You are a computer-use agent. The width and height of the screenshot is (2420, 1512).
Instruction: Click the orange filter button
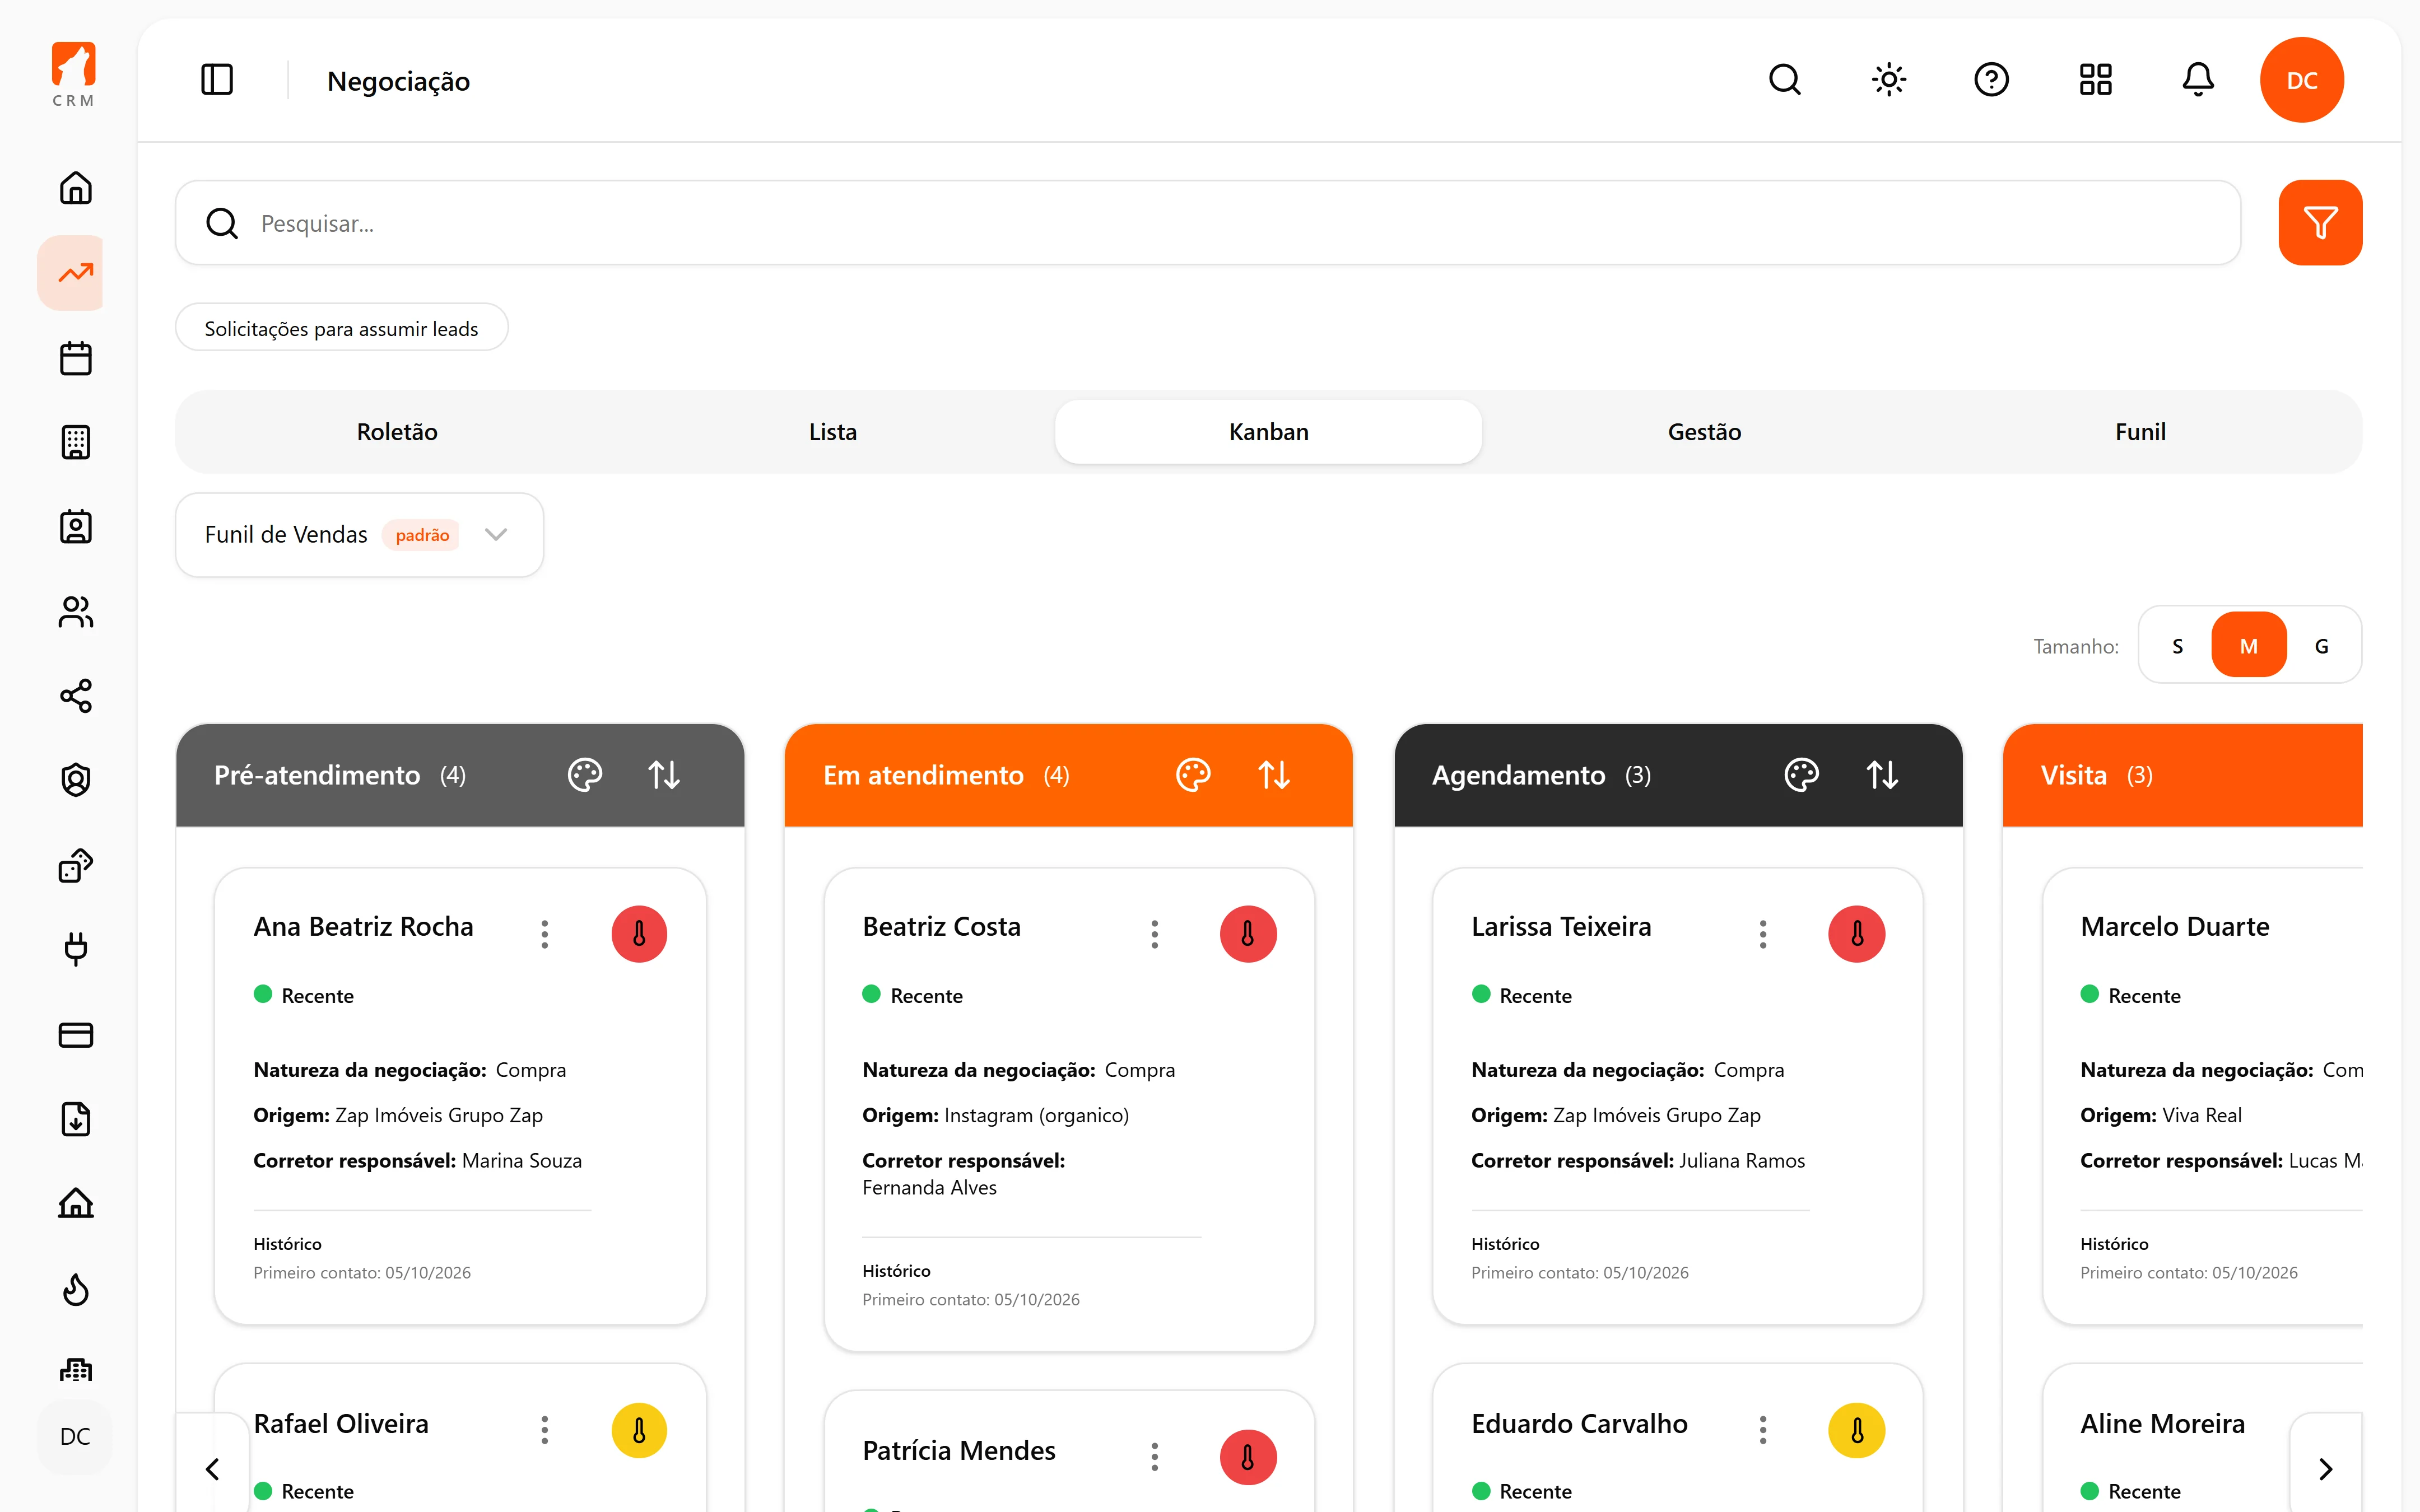[x=2320, y=222]
